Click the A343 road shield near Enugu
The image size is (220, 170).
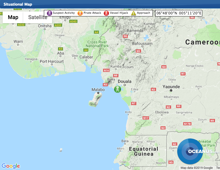(x=73, y=21)
